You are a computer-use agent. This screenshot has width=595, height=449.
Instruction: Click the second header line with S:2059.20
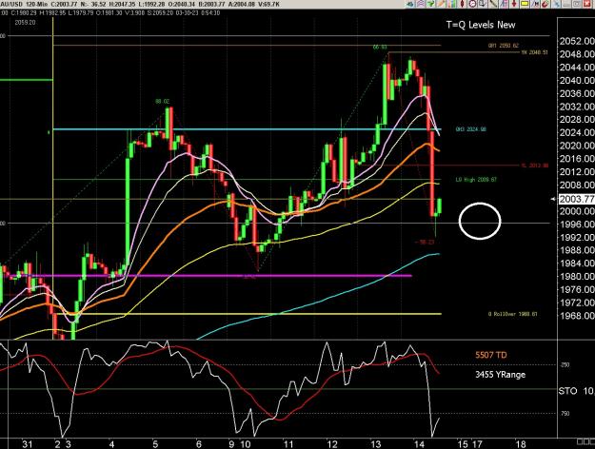(110, 12)
